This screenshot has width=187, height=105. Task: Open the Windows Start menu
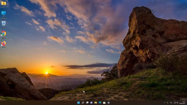coord(79,103)
